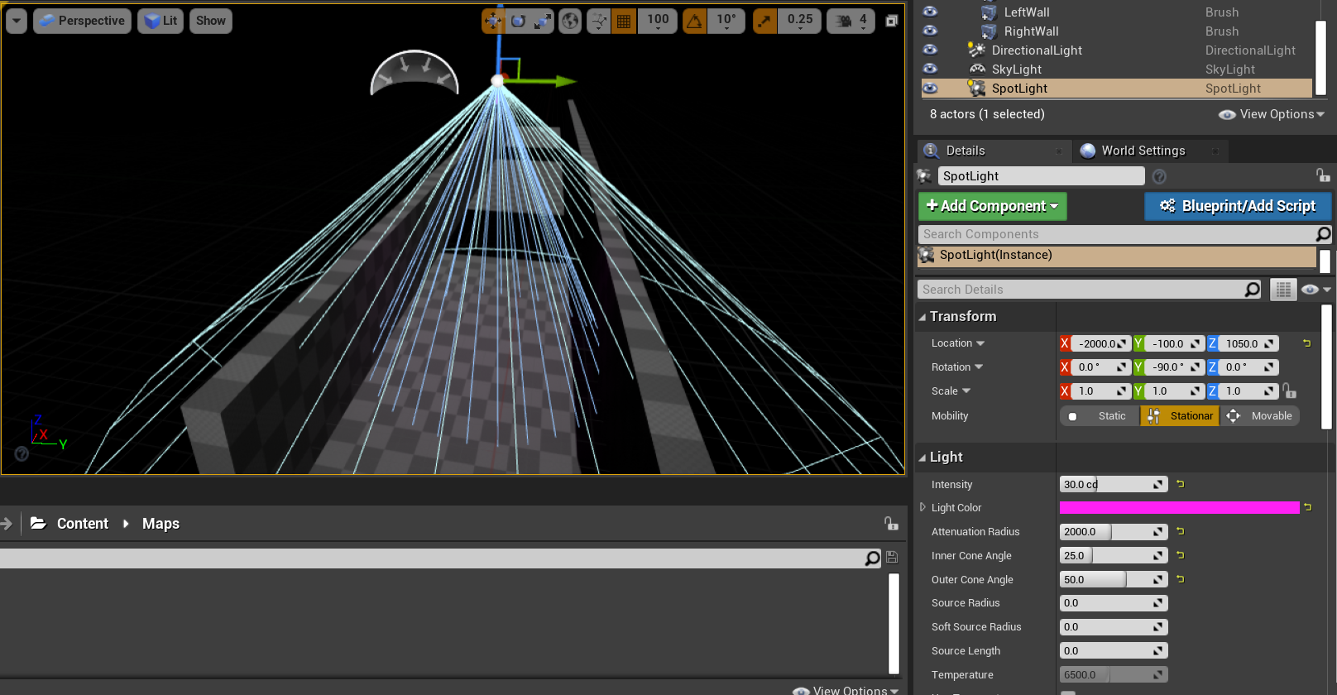
Task: Click the lock icon in Details panel
Action: tap(1323, 175)
